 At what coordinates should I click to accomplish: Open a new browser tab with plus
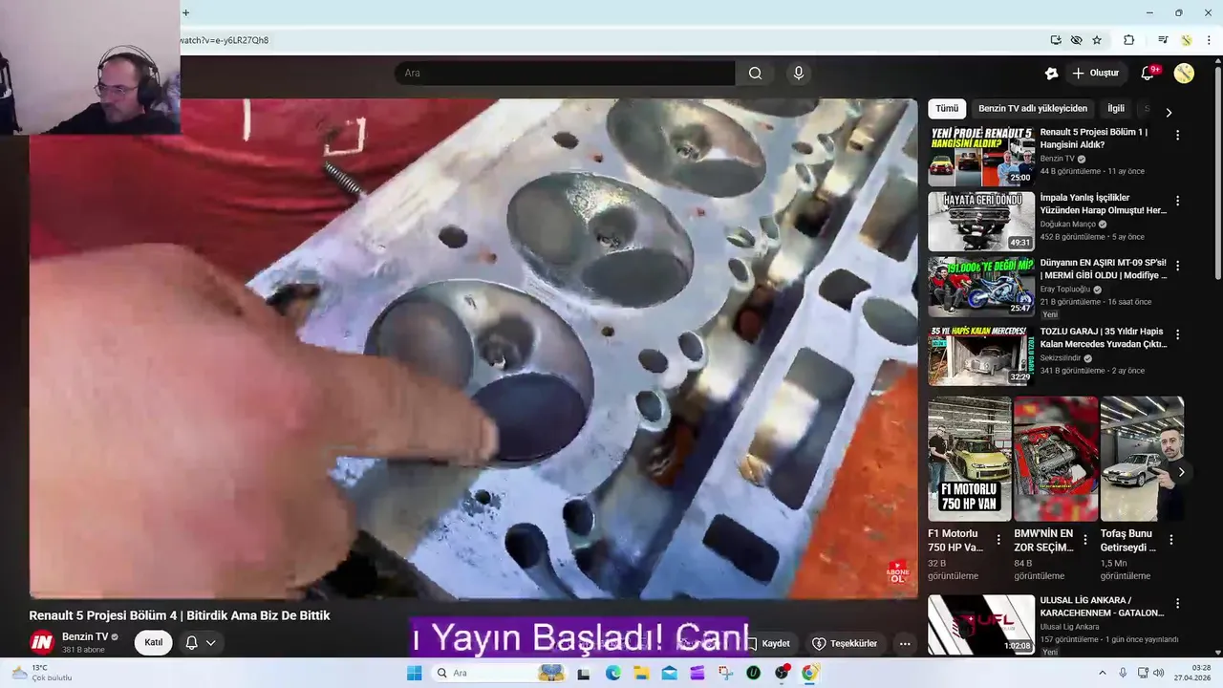(185, 12)
